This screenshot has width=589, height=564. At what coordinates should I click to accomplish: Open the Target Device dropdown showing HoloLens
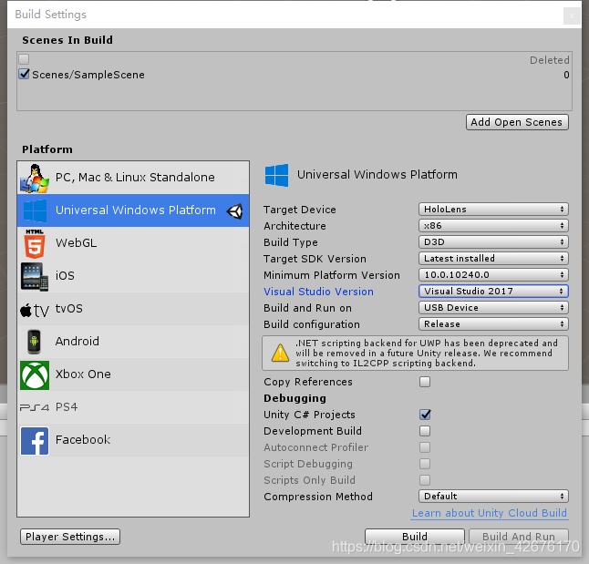(493, 210)
